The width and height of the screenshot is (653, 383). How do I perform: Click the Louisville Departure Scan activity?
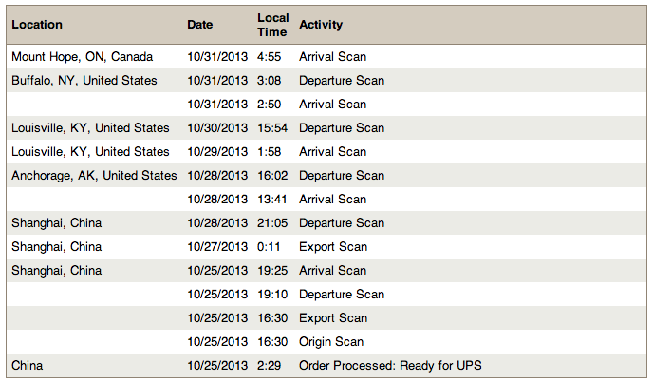click(342, 128)
